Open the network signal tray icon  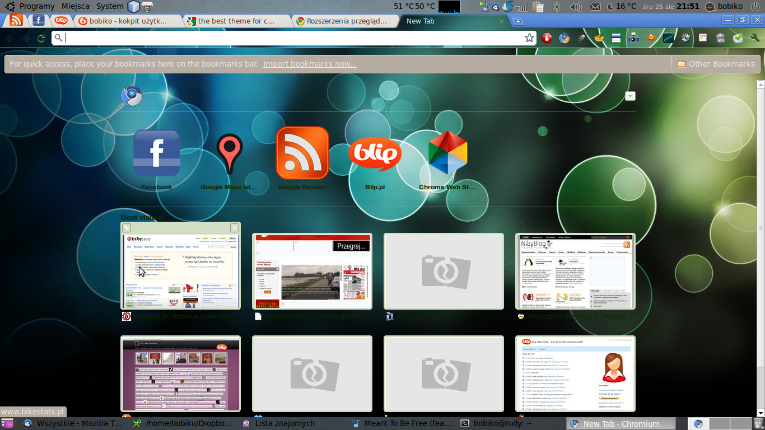coord(522,7)
